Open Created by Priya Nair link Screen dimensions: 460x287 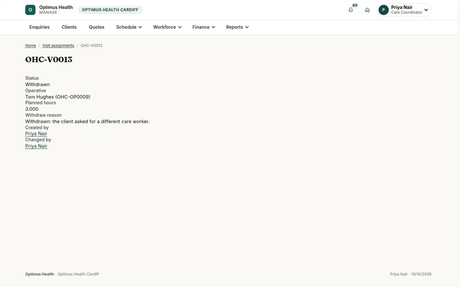[36, 134]
